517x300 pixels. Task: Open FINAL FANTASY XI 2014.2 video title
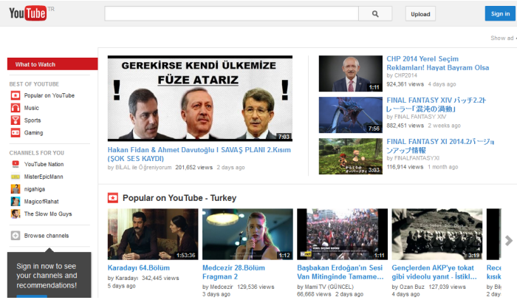pyautogui.click(x=440, y=146)
